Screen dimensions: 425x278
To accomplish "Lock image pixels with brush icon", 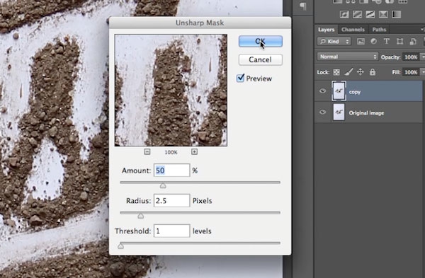I will coord(348,71).
